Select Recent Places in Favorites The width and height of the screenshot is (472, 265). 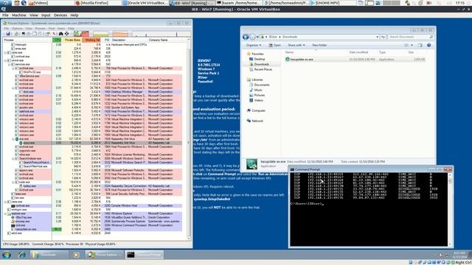(x=260, y=69)
